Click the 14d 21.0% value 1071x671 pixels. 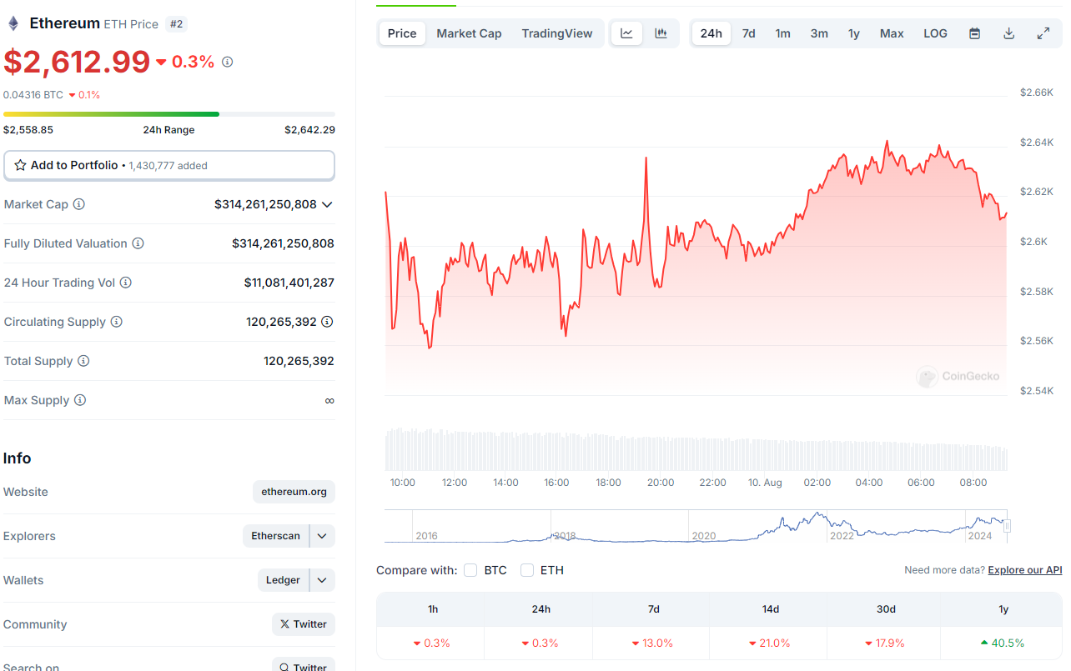click(x=770, y=643)
